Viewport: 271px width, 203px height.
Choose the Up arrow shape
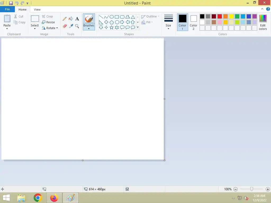click(133, 22)
